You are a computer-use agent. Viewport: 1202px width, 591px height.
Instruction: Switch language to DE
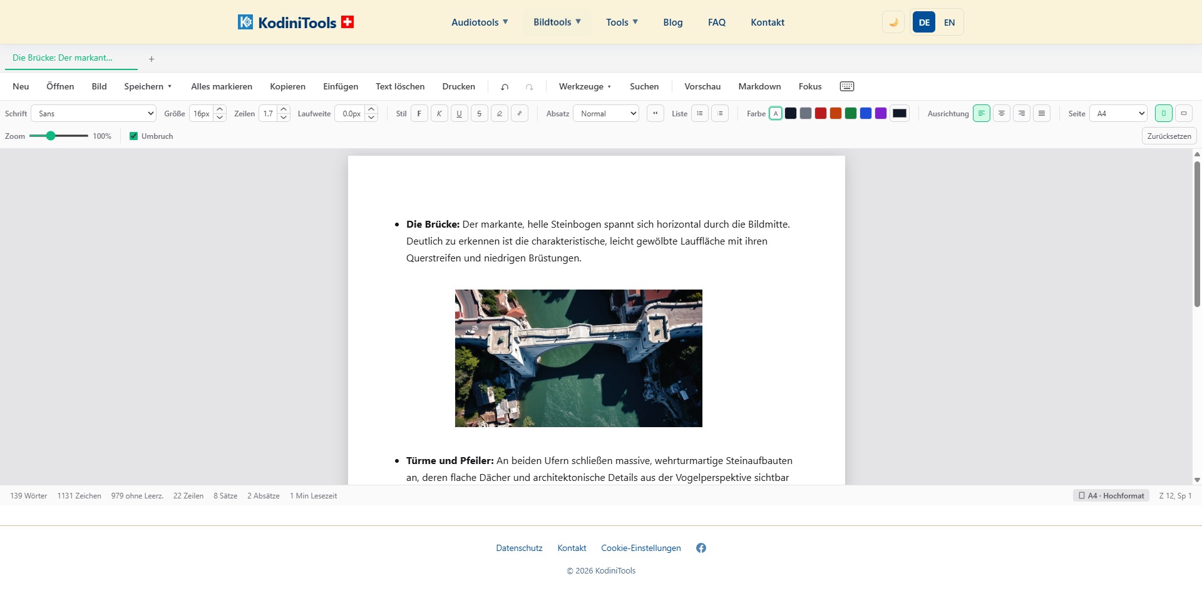click(924, 23)
